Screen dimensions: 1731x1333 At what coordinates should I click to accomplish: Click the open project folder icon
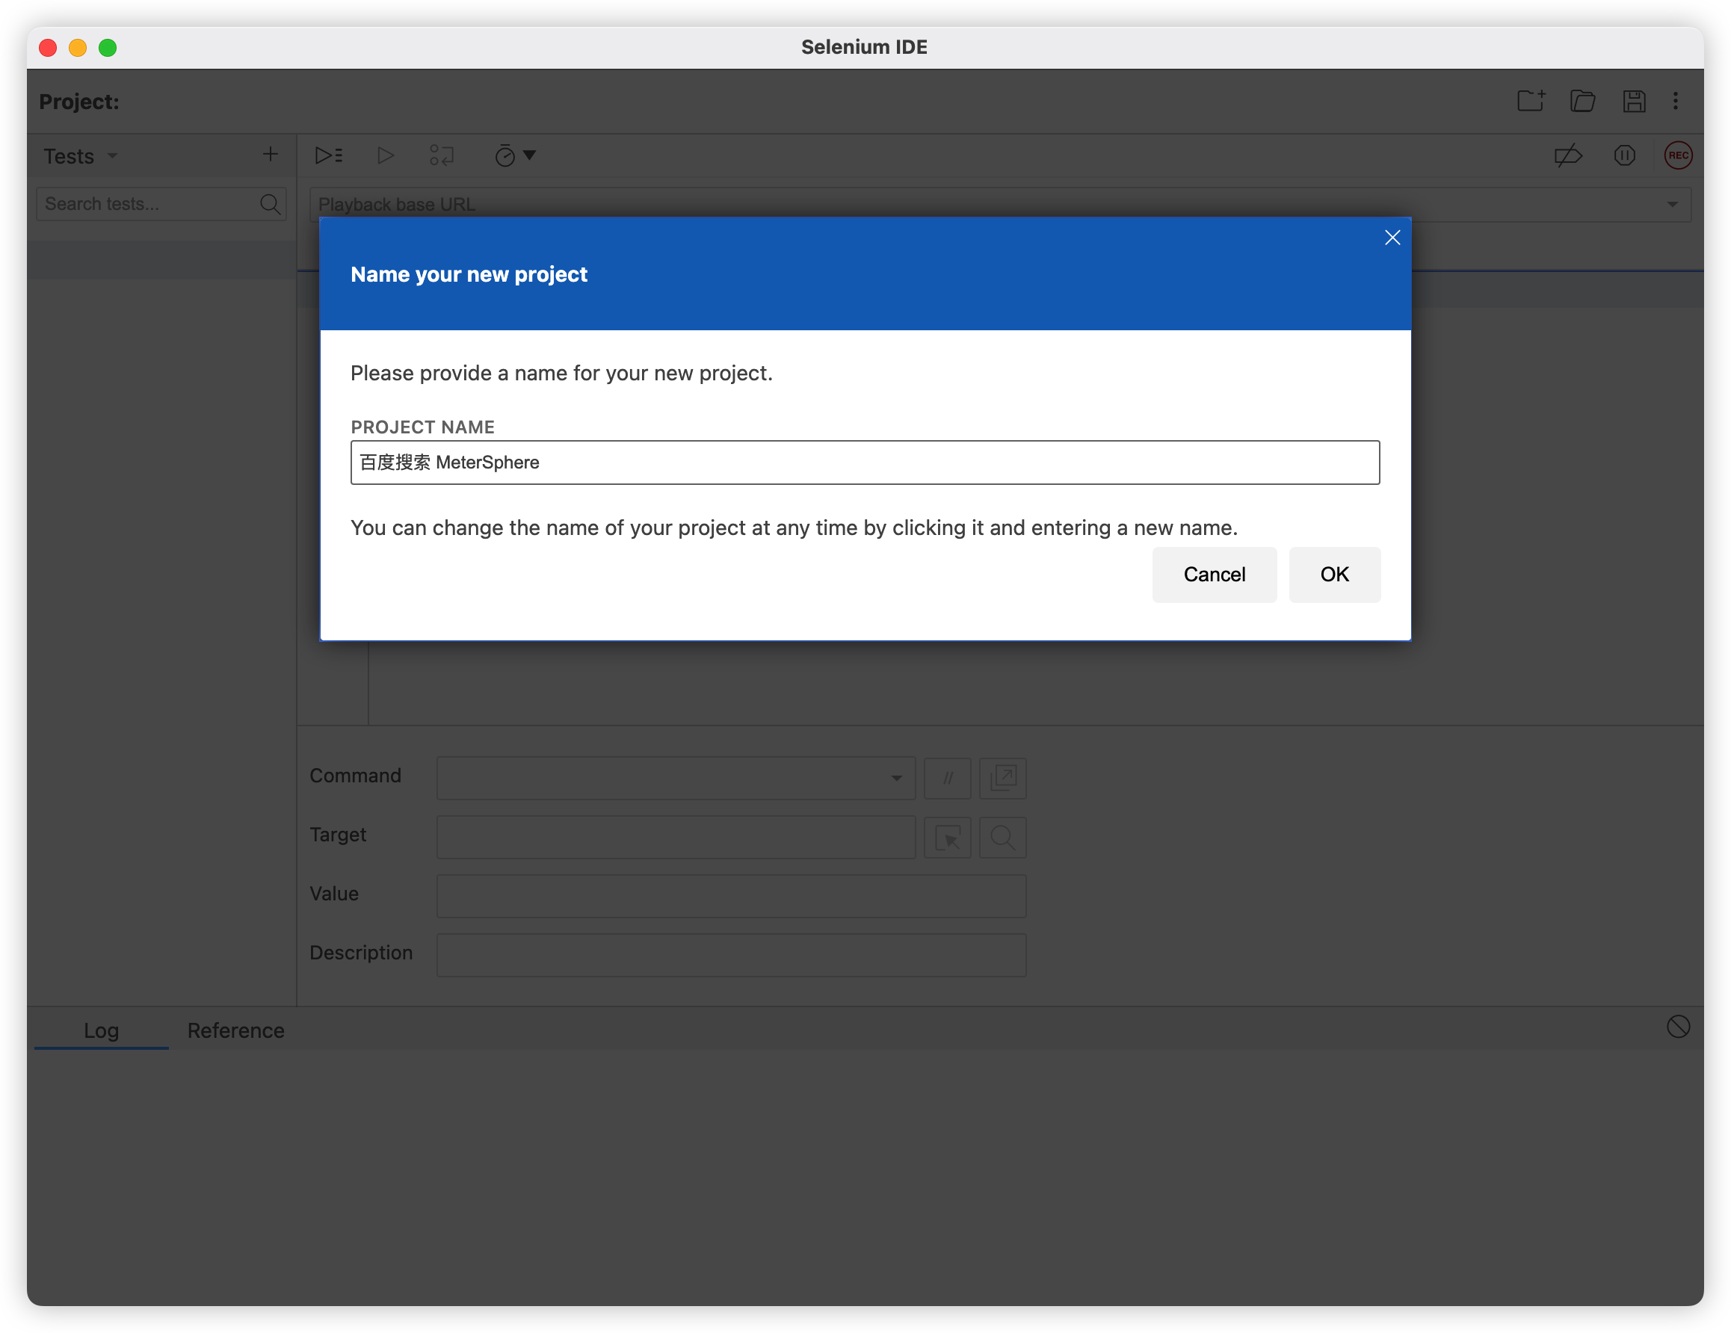click(1583, 101)
